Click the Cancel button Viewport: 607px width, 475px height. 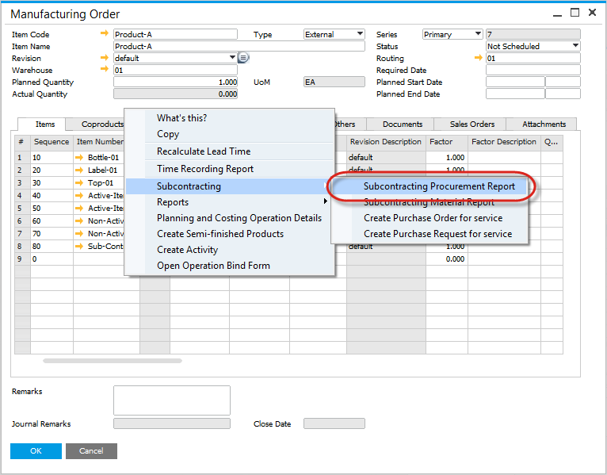[x=91, y=451]
